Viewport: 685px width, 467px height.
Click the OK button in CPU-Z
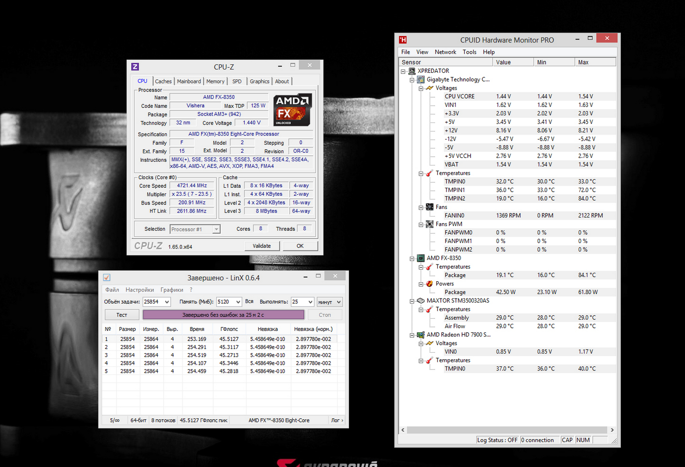point(300,246)
